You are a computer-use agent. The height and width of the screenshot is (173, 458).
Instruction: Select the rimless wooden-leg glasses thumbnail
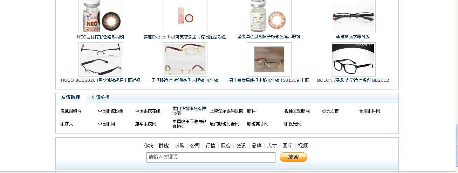pyautogui.click(x=185, y=59)
